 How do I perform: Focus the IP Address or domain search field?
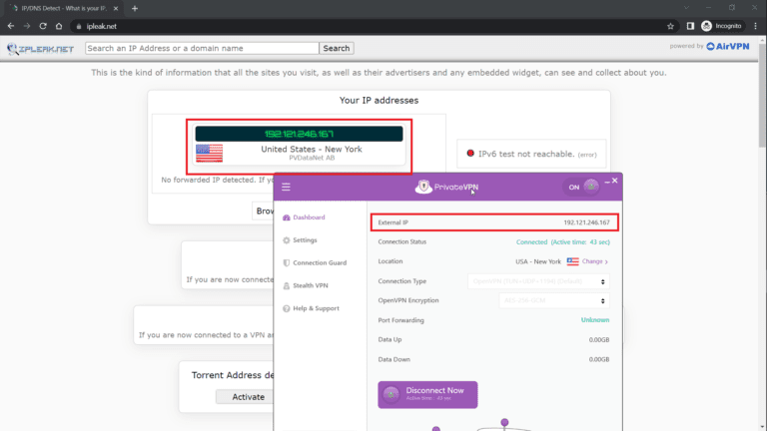(202, 48)
